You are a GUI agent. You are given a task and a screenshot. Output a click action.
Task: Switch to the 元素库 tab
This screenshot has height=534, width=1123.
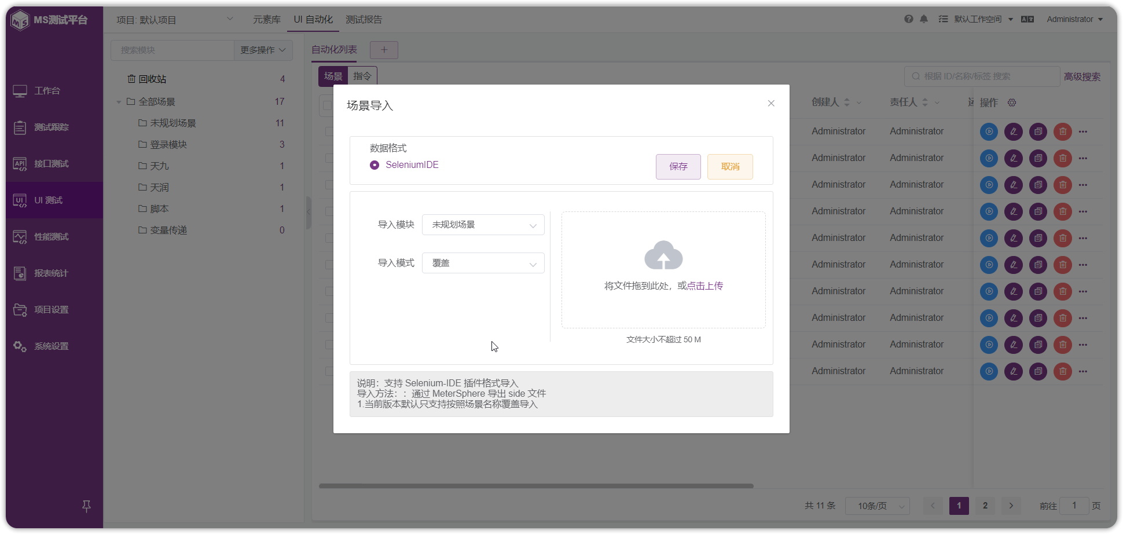[267, 20]
